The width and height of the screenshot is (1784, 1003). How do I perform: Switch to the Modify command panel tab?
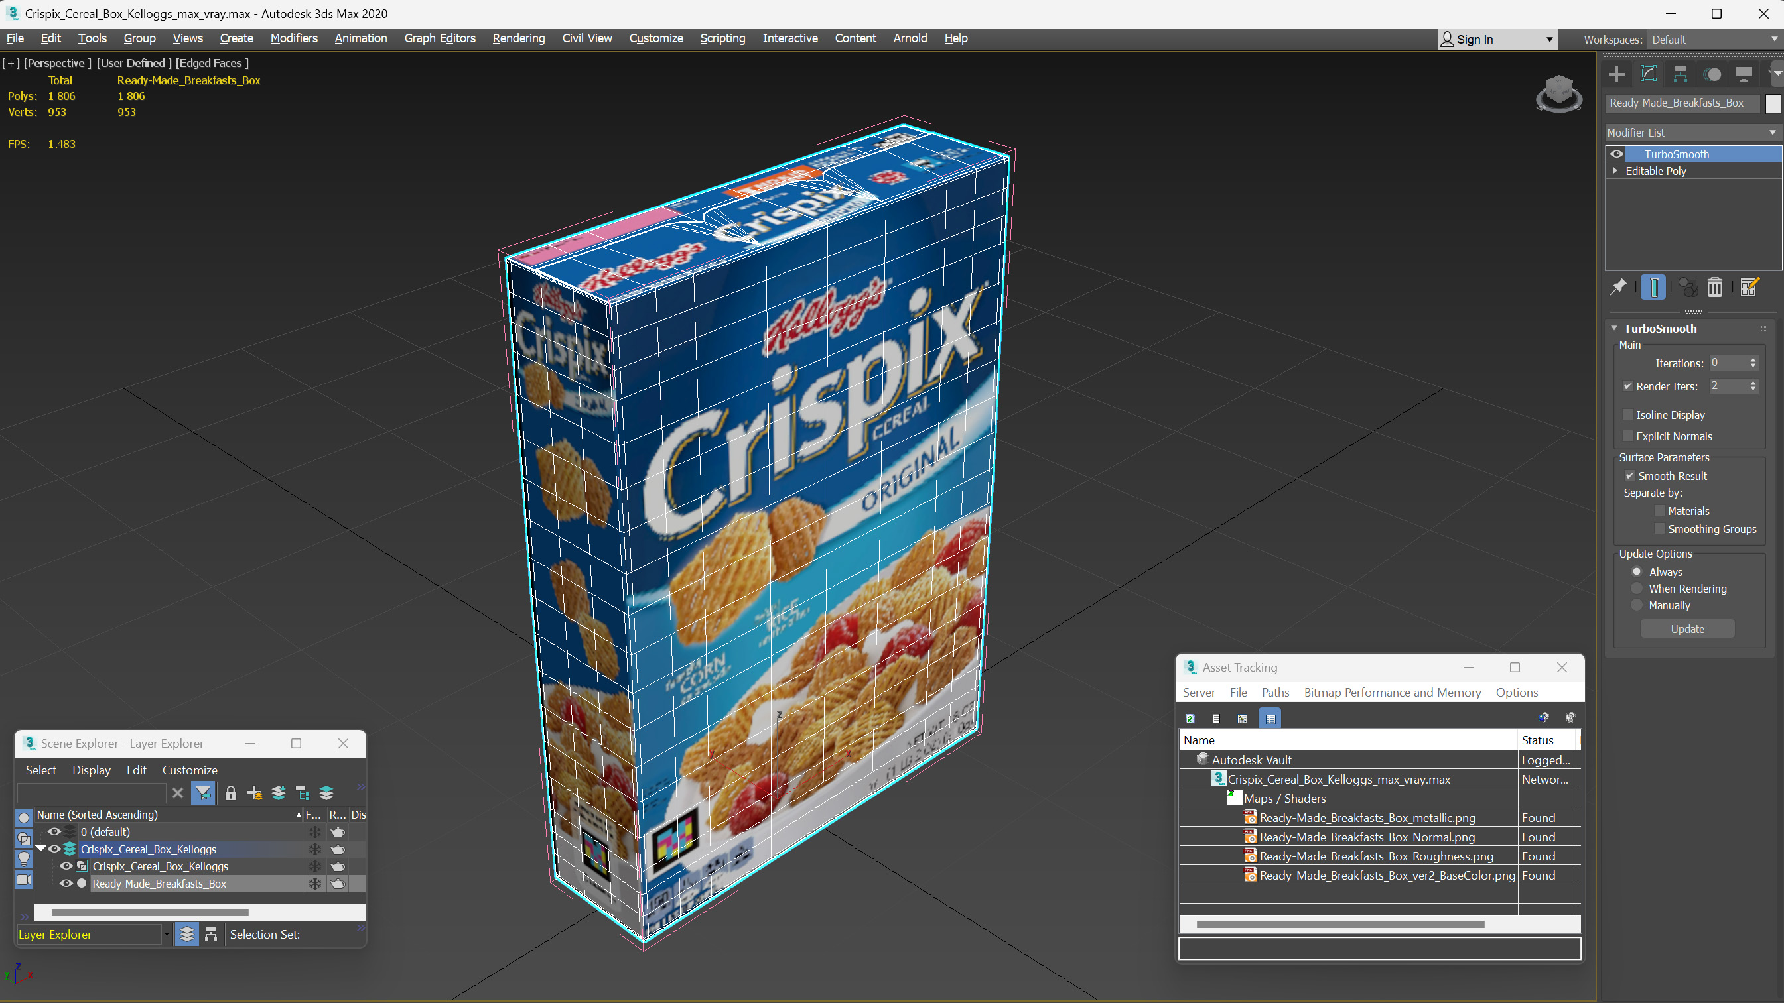click(1648, 74)
